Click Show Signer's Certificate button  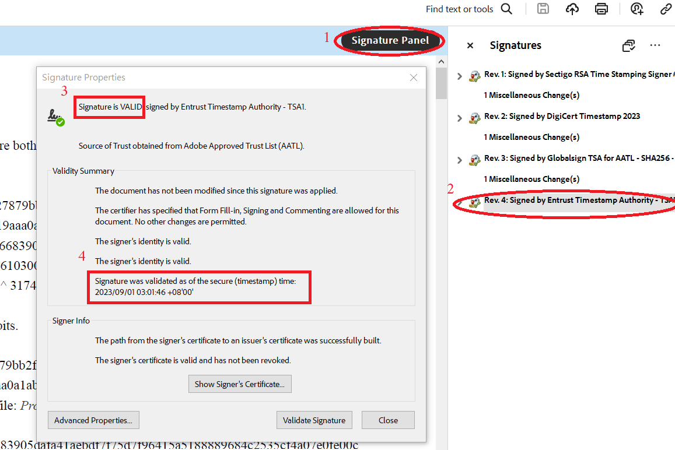(x=240, y=384)
